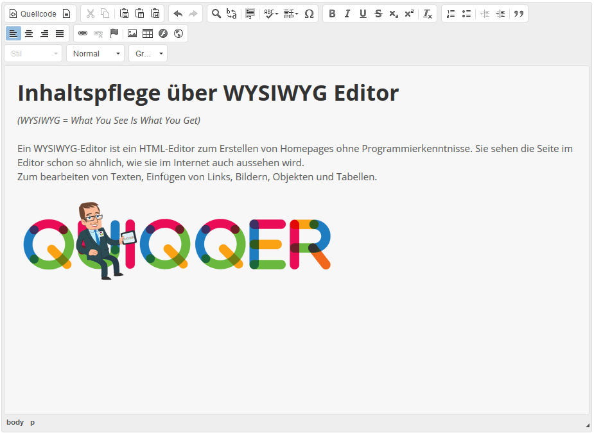This screenshot has width=594, height=433.
Task: Redo the last undone change
Action: 193,14
